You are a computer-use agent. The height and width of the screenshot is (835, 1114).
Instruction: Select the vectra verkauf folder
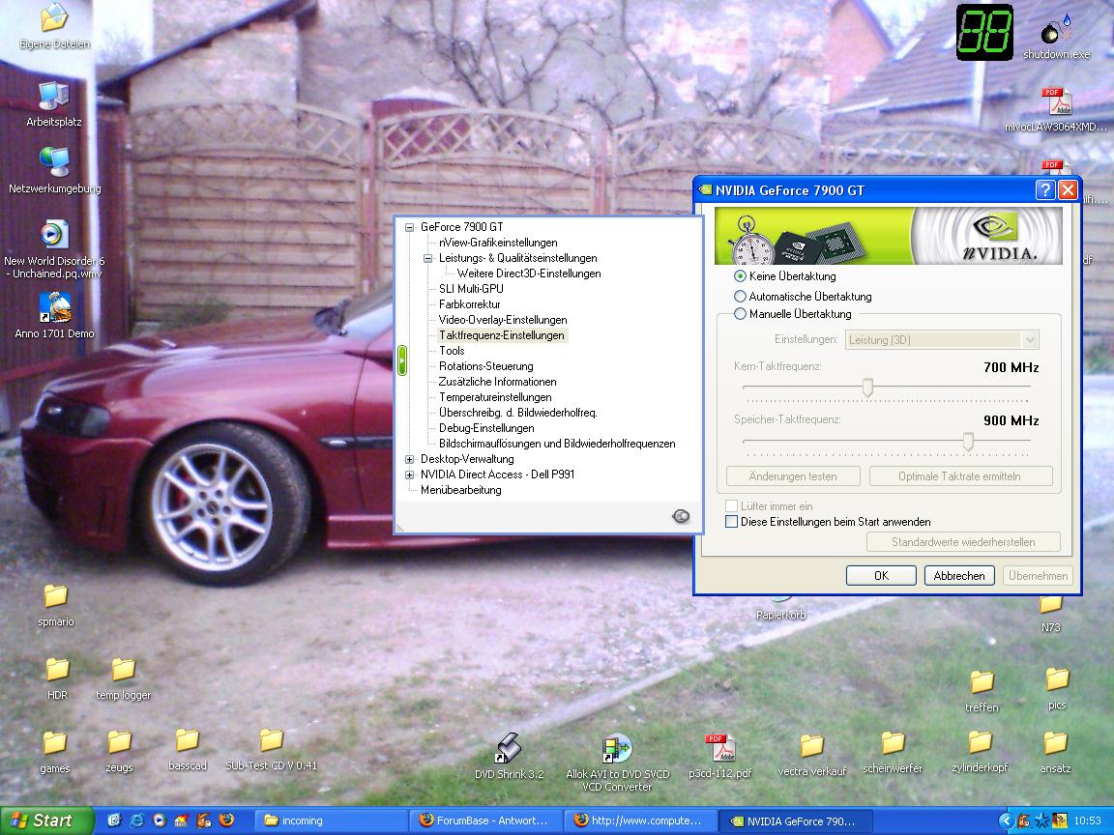click(x=811, y=755)
